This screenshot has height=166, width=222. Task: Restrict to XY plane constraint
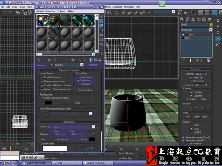218,39
